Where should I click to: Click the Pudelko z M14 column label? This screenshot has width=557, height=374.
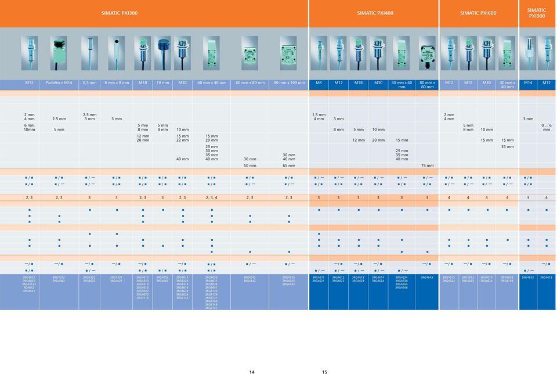pos(59,82)
